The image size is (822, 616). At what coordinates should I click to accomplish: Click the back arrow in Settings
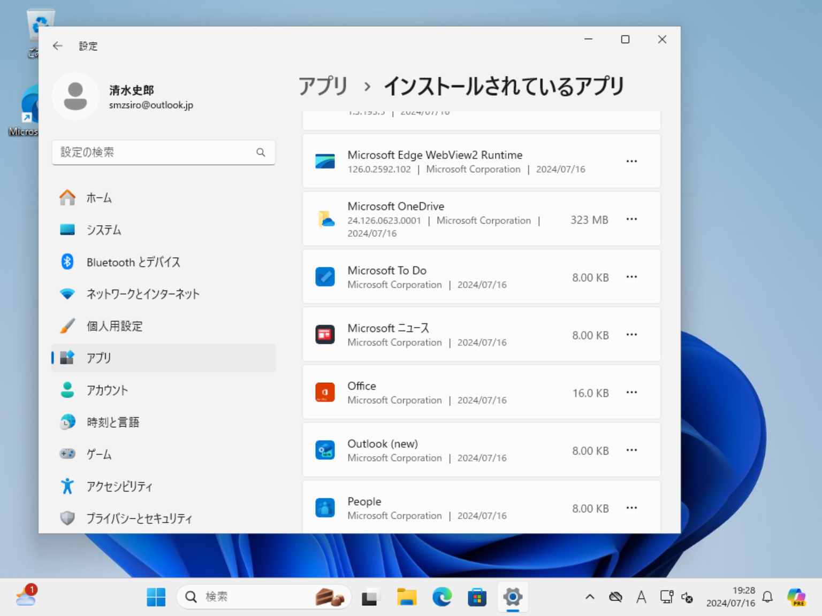[57, 46]
